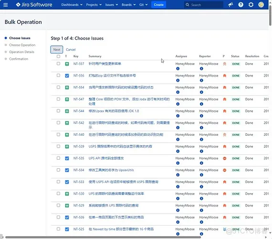
Task: Open issue key link NT-533
Action: click(79, 182)
